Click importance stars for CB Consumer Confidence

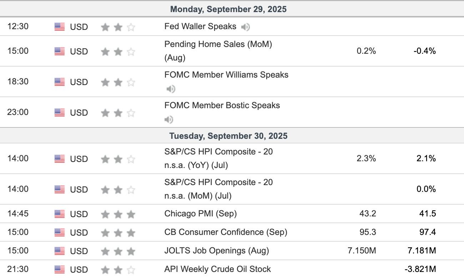click(x=118, y=233)
